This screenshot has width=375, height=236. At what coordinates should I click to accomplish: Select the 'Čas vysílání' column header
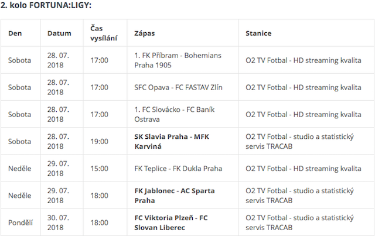coord(103,33)
